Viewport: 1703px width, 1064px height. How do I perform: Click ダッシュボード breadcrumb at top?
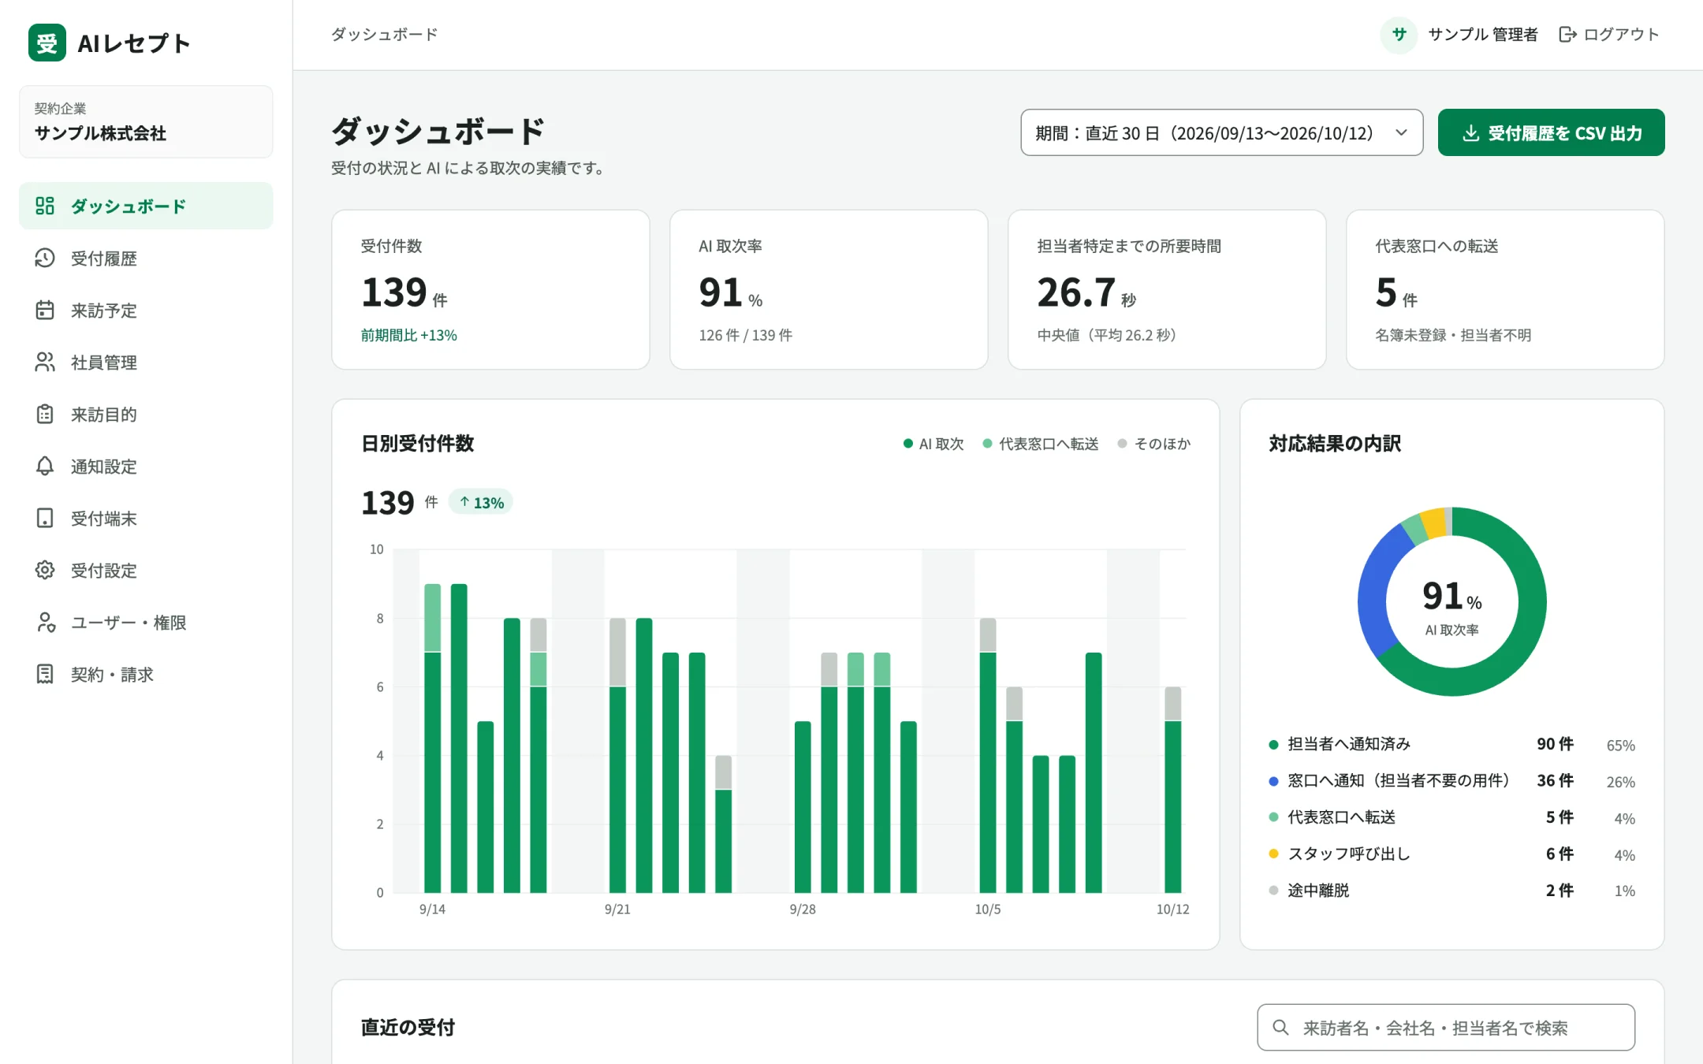pyautogui.click(x=384, y=35)
